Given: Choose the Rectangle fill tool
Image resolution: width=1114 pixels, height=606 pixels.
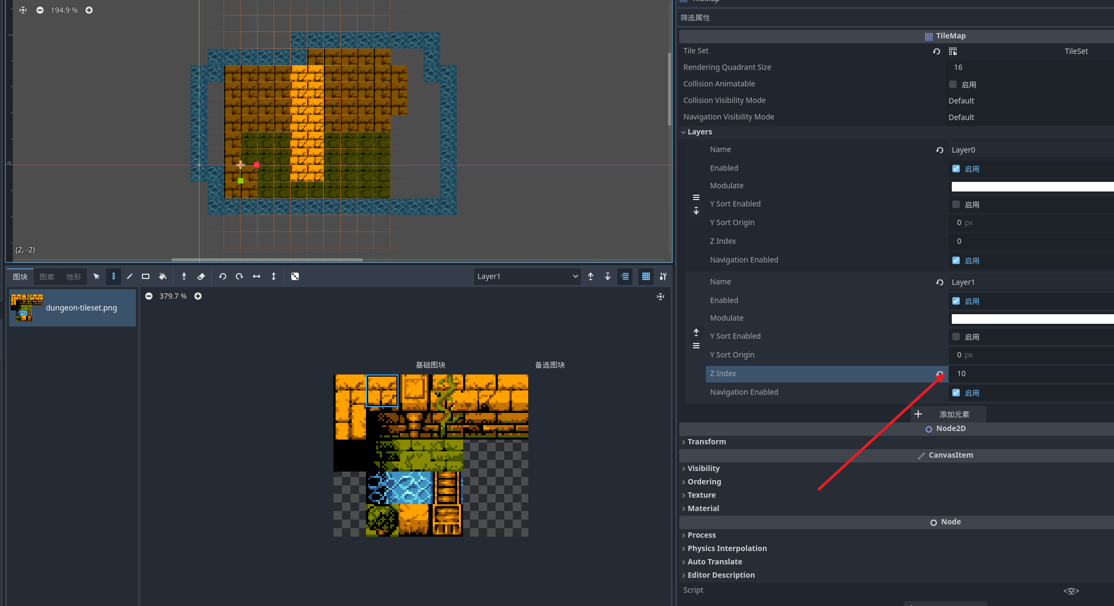Looking at the screenshot, I should click(146, 276).
